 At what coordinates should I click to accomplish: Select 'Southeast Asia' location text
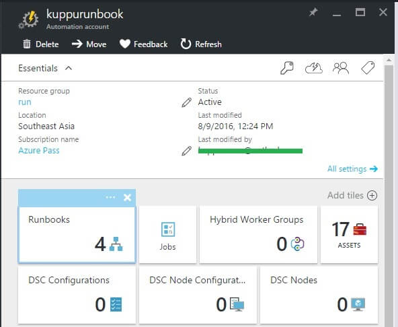46,126
